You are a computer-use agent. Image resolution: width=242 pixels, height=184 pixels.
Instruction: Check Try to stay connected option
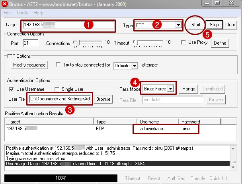click(x=58, y=65)
